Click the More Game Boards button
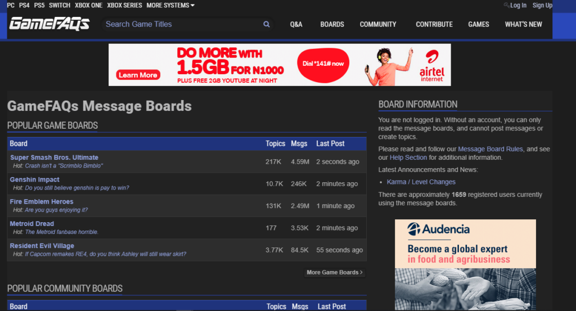This screenshot has height=311, width=576. point(335,272)
